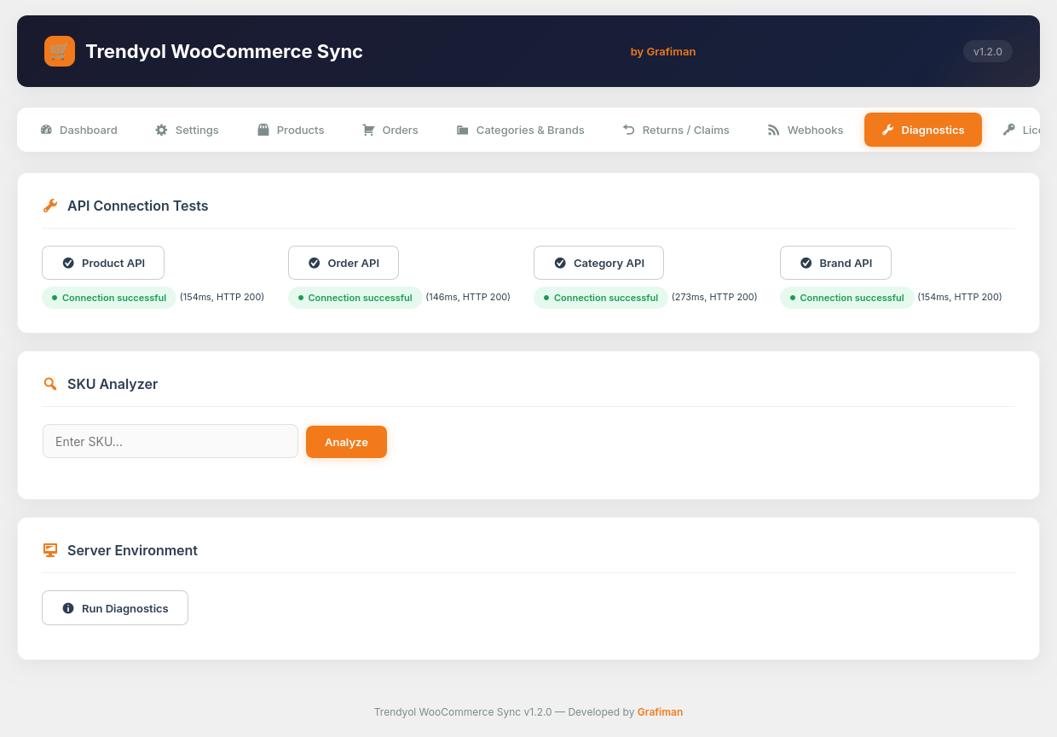
Task: Click the Diagnostics wrench icon in tab
Action: click(x=887, y=130)
